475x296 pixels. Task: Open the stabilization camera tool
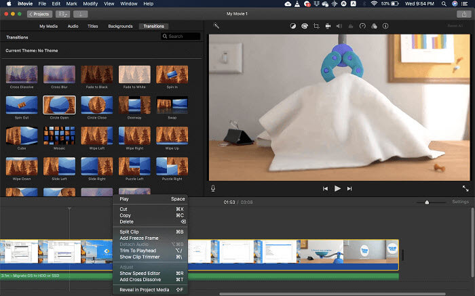[328, 26]
